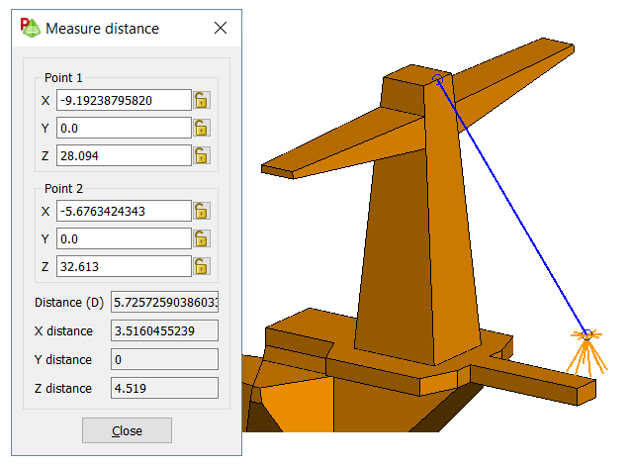Toggle the lock beside Point 2 X
The height and width of the screenshot is (465, 630).
click(x=202, y=211)
